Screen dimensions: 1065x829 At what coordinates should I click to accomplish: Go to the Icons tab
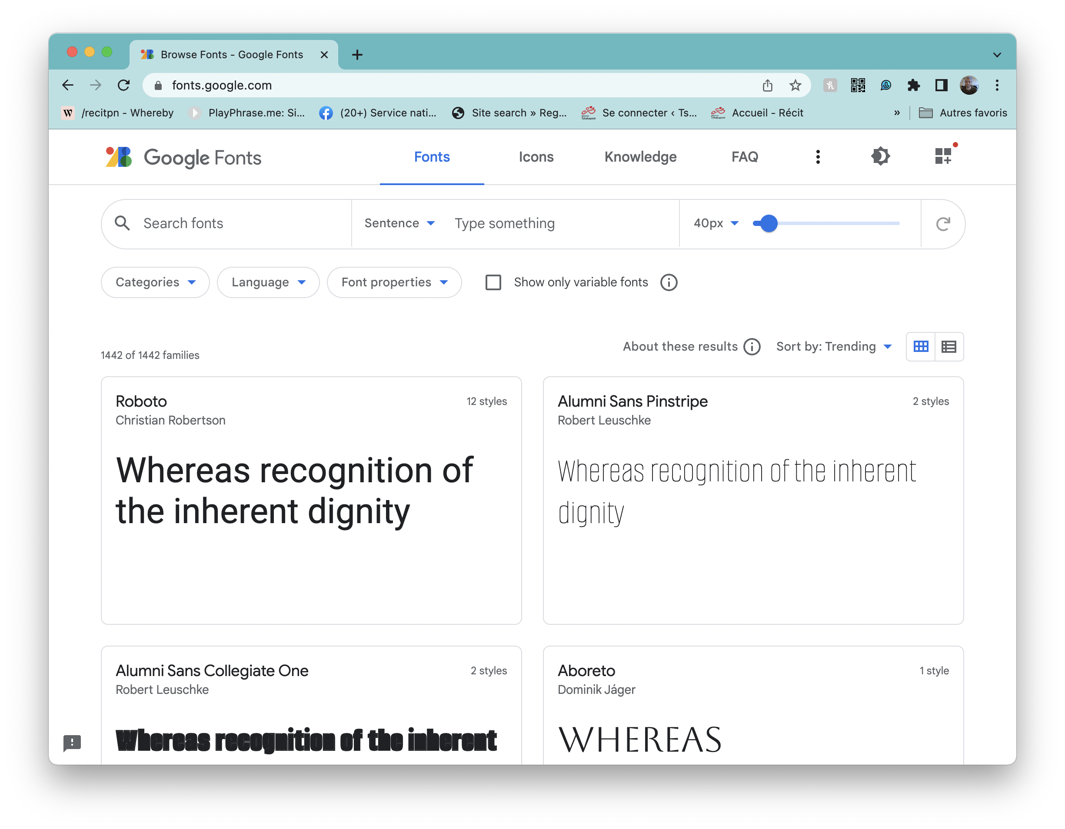[x=536, y=157]
